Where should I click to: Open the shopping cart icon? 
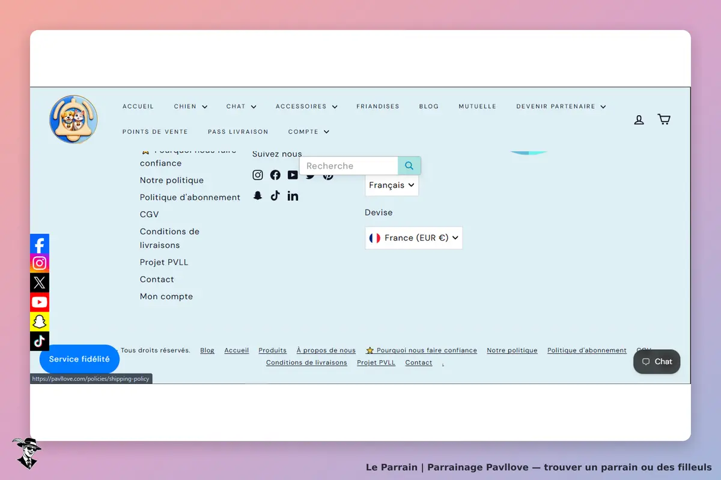click(664, 119)
